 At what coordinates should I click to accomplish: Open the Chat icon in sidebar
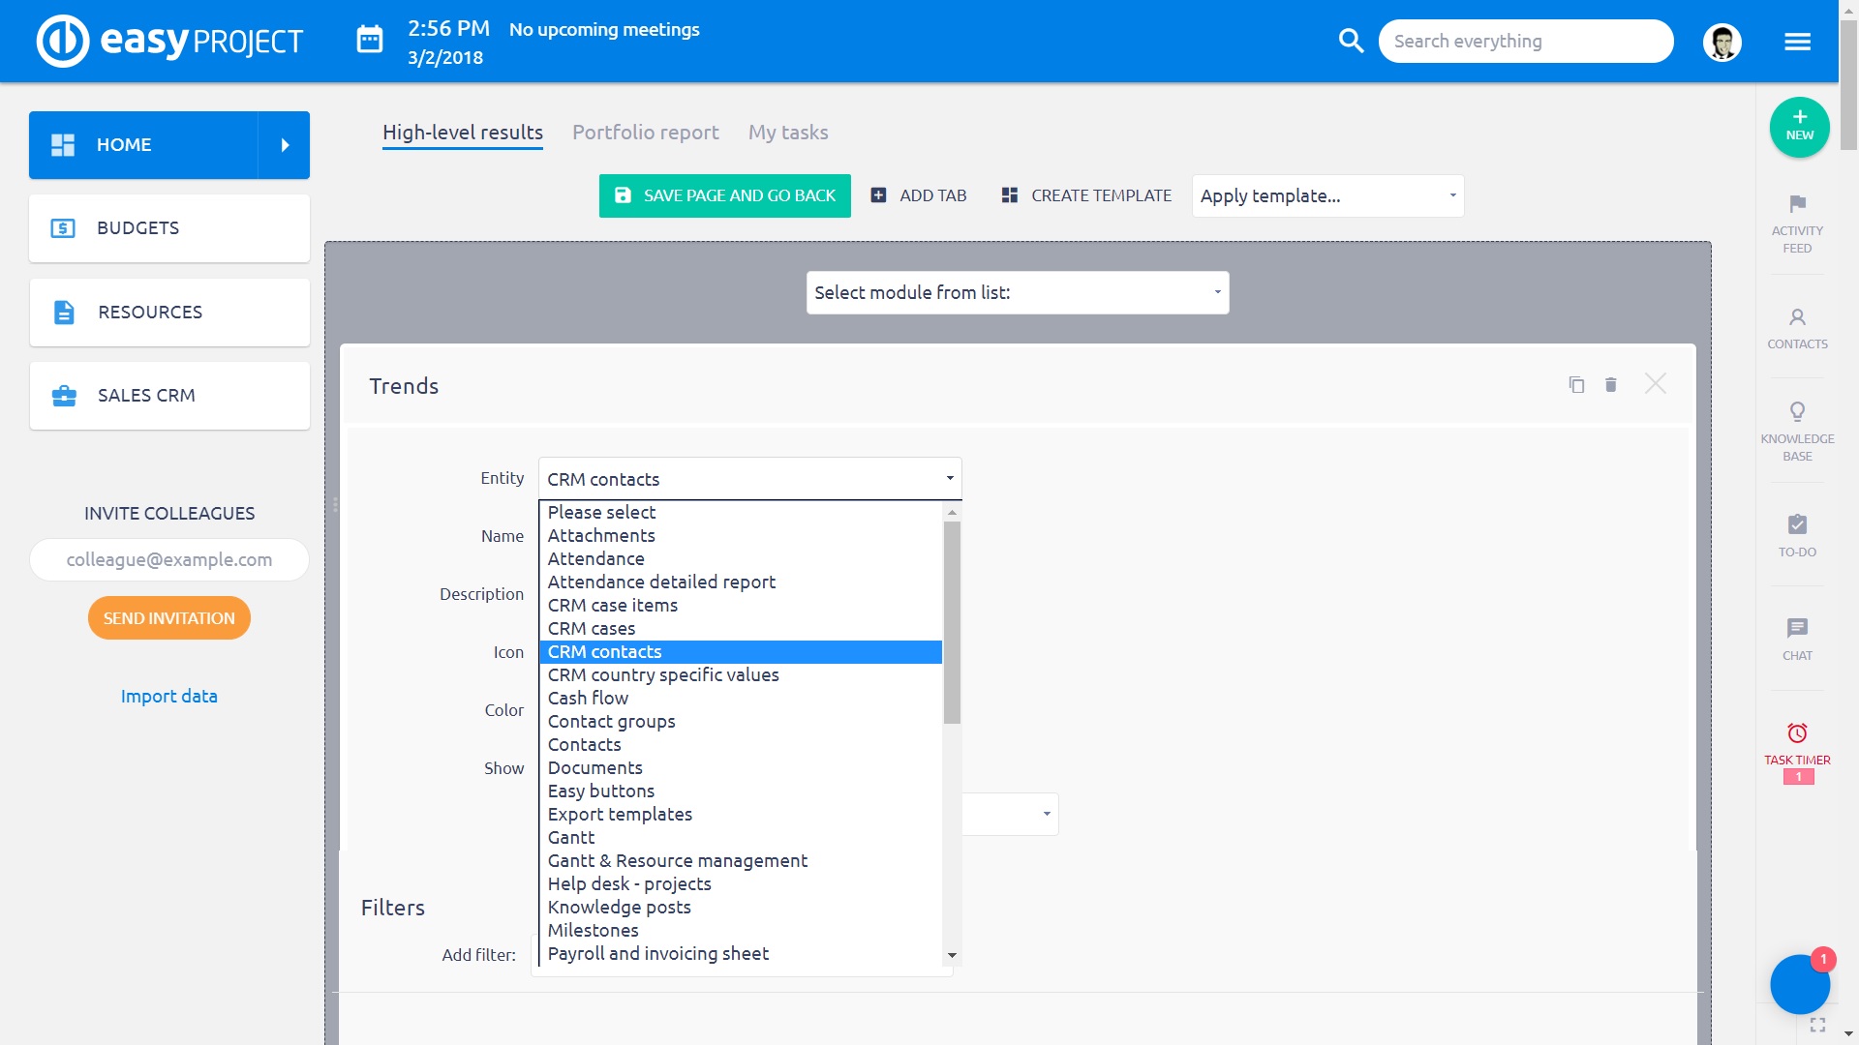(1797, 628)
